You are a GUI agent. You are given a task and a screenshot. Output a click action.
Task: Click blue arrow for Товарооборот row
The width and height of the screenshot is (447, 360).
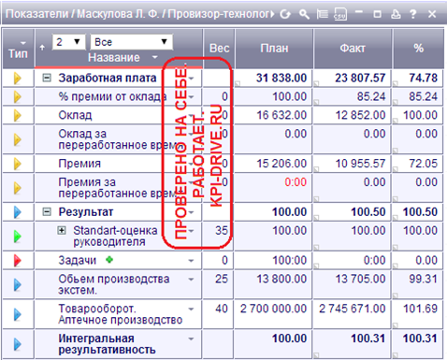(x=18, y=314)
